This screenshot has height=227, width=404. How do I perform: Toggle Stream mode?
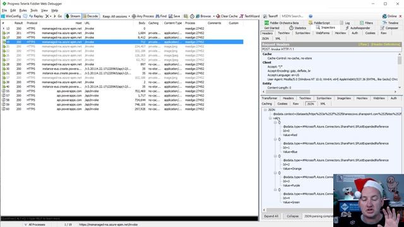click(73, 16)
